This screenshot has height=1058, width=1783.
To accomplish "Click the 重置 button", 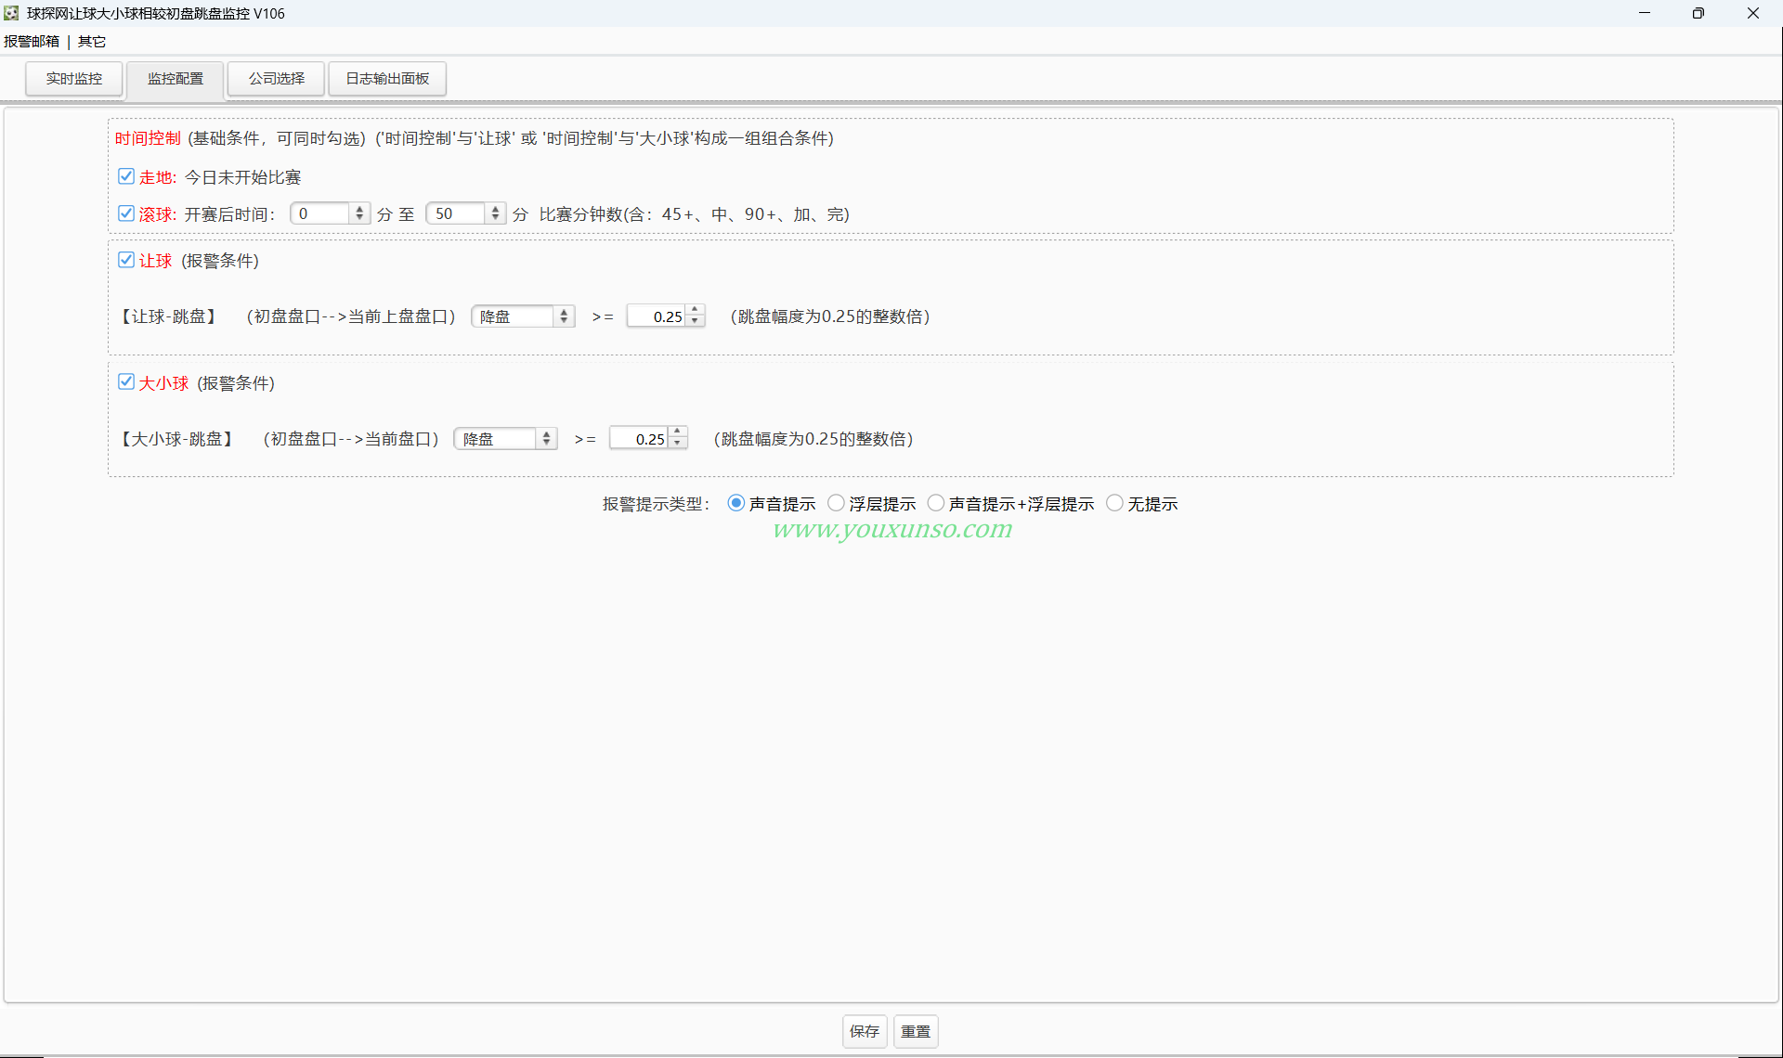I will tap(916, 1031).
